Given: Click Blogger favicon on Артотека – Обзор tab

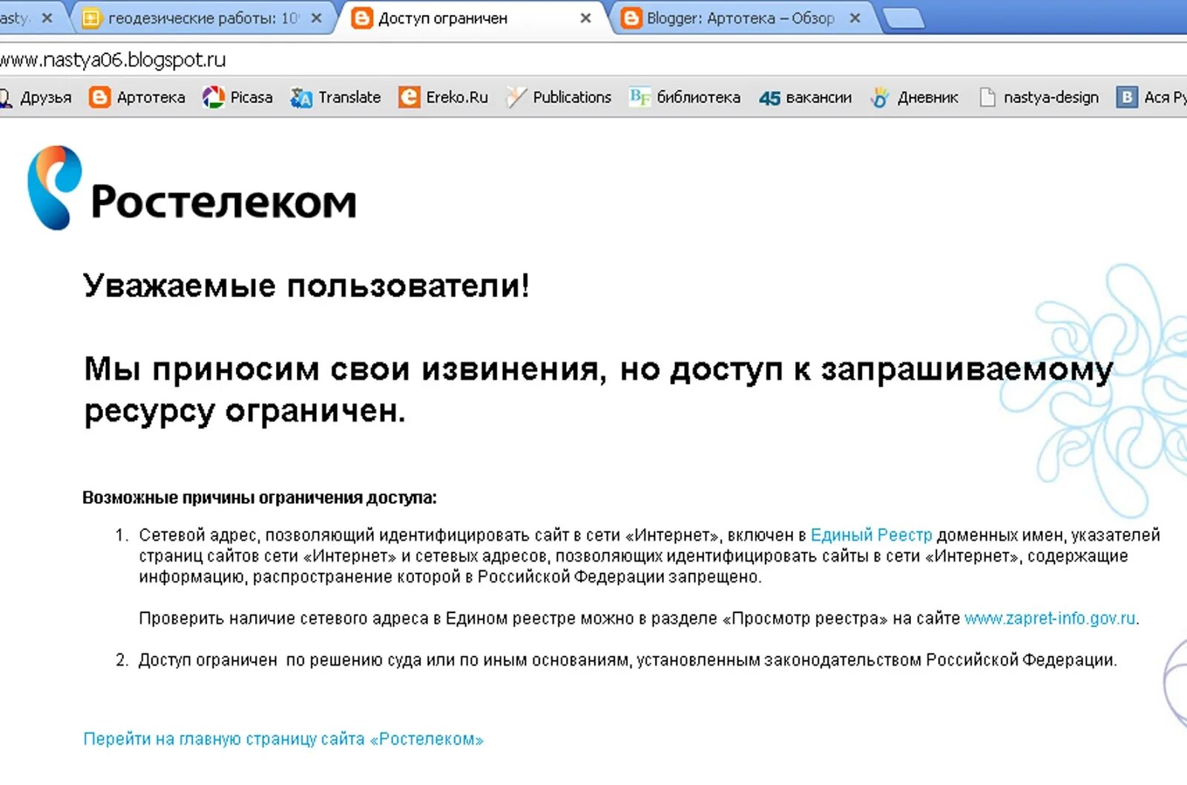Looking at the screenshot, I should tap(631, 18).
